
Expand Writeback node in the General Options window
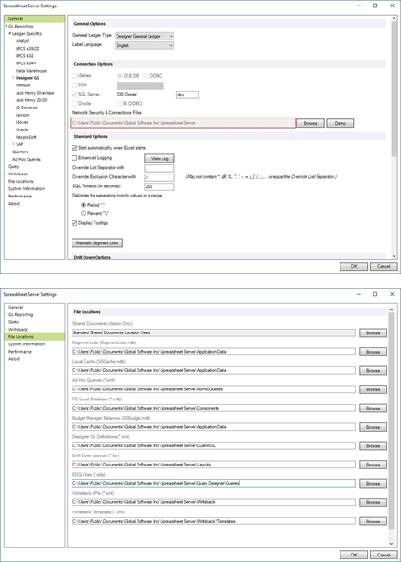[x=6, y=174]
